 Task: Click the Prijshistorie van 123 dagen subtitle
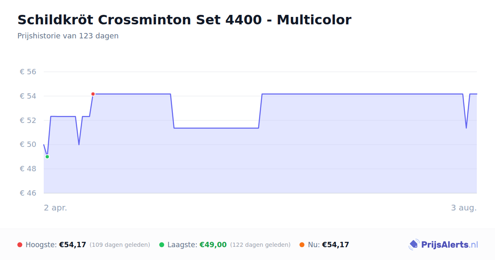[x=68, y=36]
